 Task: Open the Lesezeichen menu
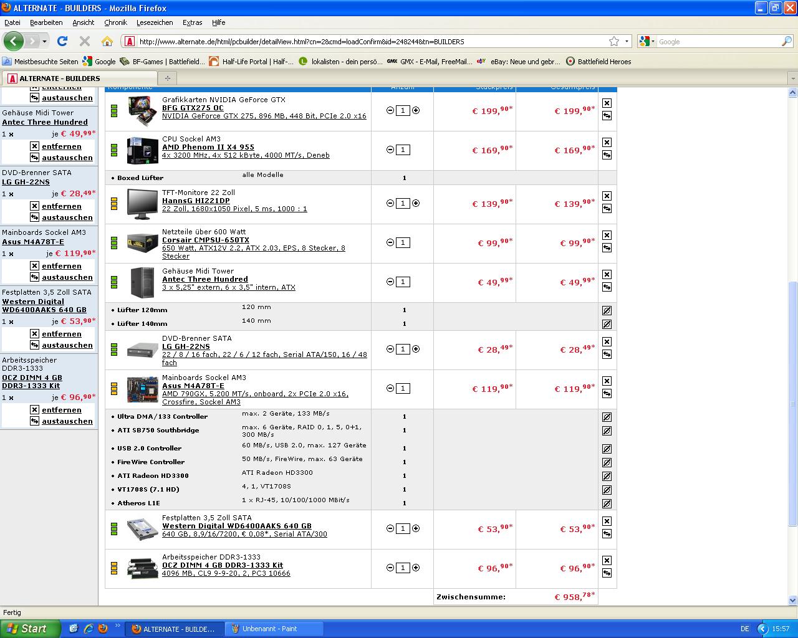[x=155, y=22]
